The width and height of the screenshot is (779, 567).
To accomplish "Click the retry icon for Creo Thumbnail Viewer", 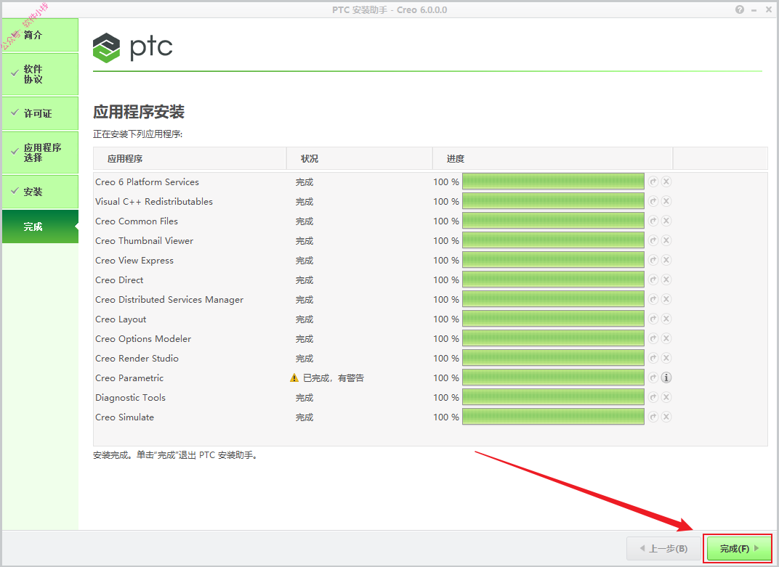I will pyautogui.click(x=653, y=240).
